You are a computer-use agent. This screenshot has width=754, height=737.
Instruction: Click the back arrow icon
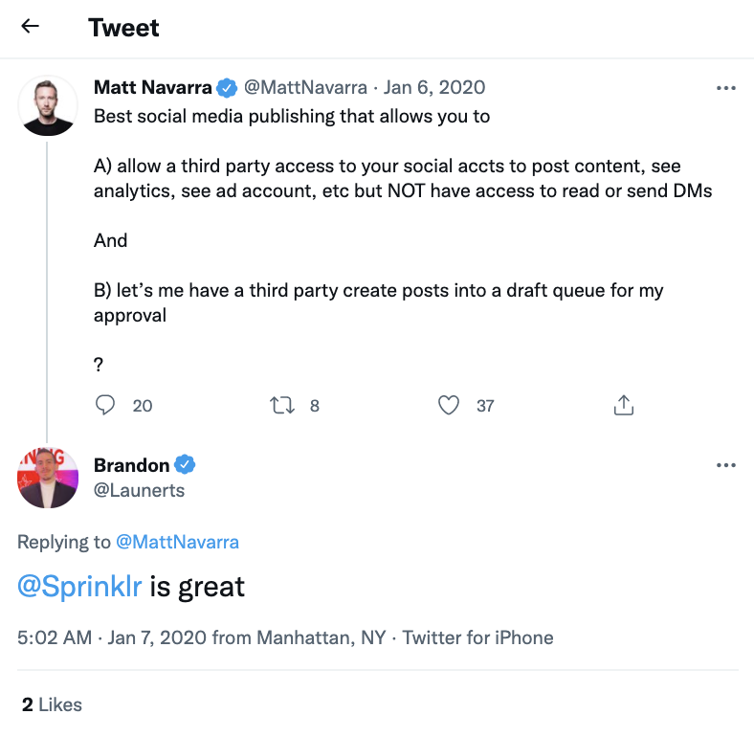coord(31,27)
